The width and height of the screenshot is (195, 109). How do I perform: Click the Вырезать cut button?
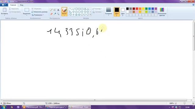point(14,9)
